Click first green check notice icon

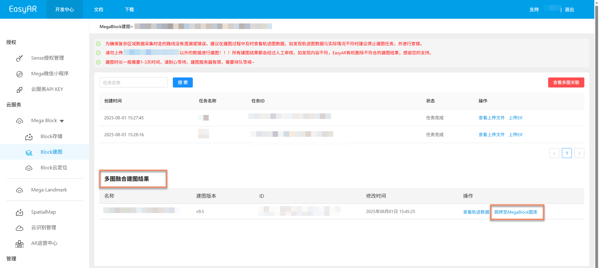[x=98, y=44]
